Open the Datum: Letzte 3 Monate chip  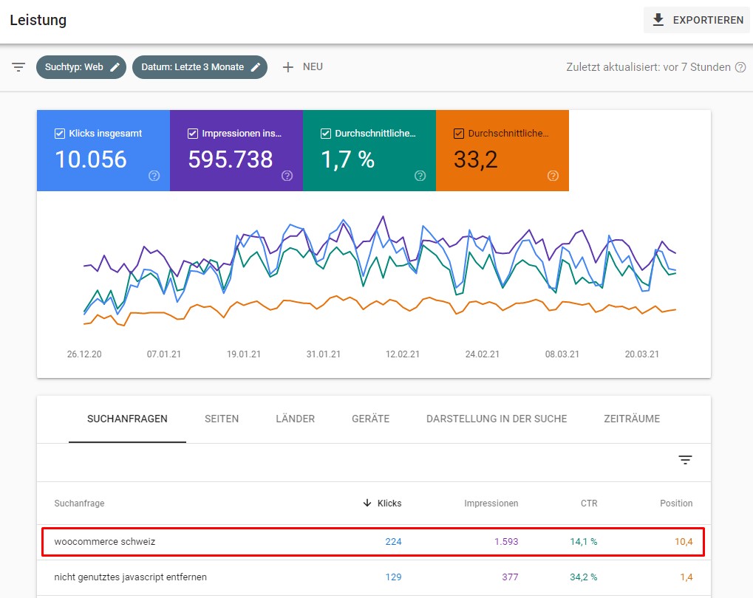pyautogui.click(x=200, y=67)
